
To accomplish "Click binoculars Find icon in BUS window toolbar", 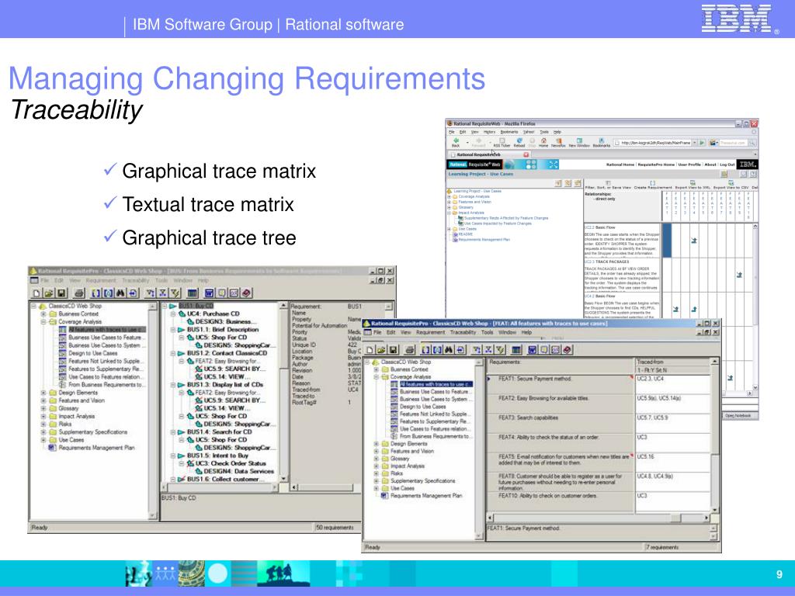I will tap(120, 293).
